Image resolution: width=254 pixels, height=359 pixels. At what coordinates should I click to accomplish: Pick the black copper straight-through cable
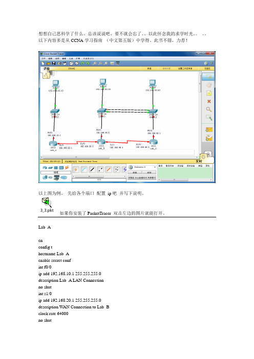92,169
